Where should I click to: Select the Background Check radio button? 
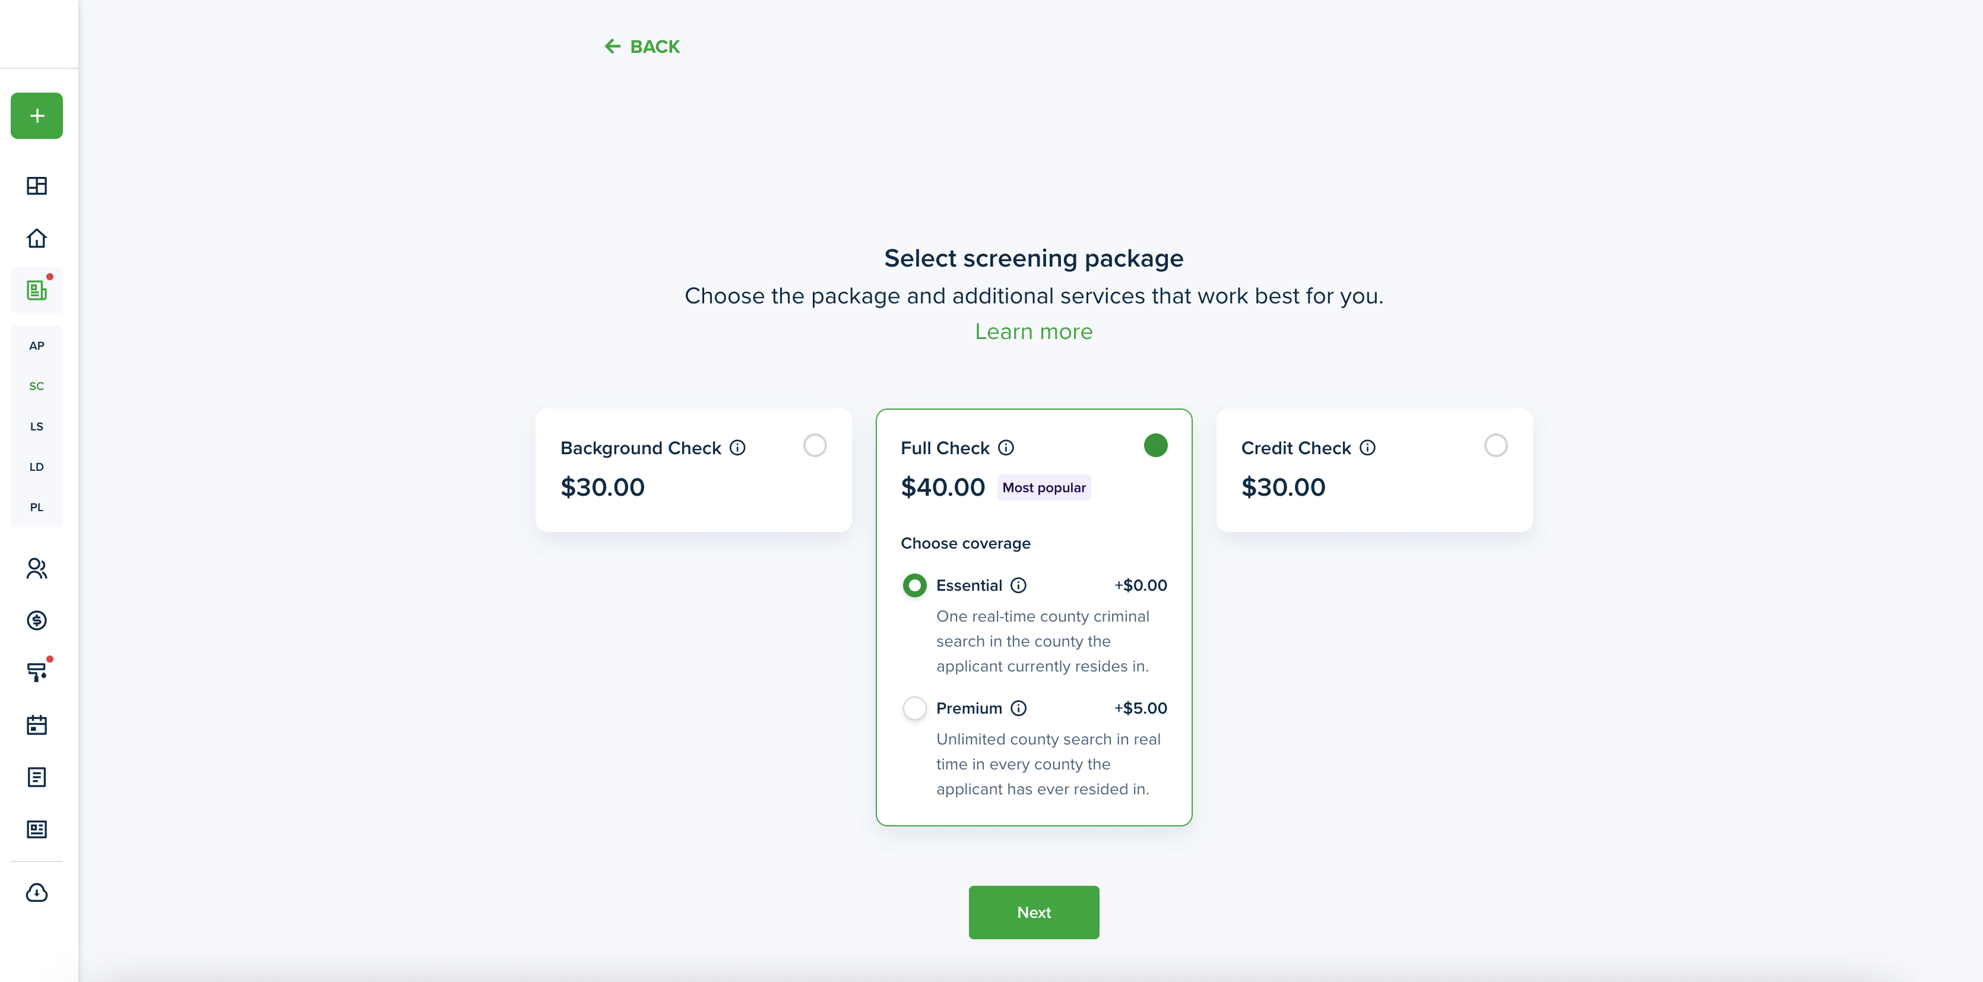[x=815, y=446]
